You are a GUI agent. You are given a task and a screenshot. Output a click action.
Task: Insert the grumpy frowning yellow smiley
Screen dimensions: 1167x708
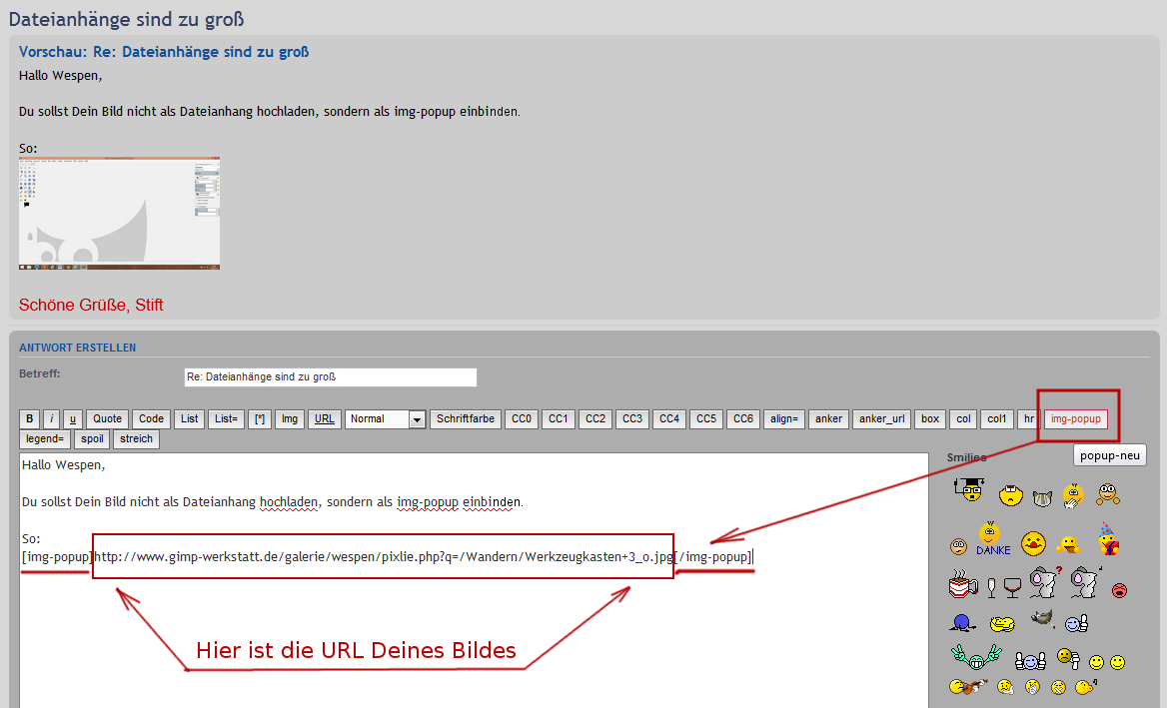[x=1011, y=495]
